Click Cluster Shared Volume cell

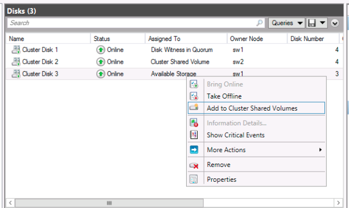180,62
